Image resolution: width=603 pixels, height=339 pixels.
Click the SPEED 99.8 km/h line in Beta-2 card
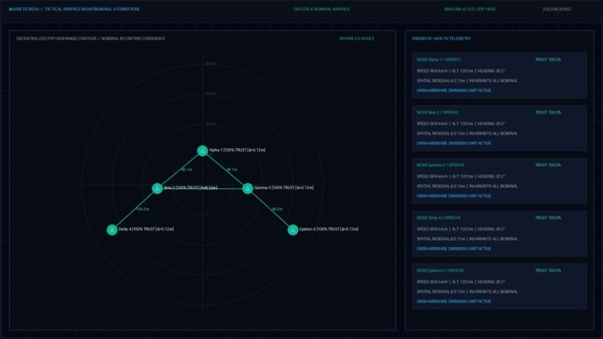461,124
